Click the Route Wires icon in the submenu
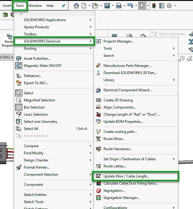193x209 pixels. pos(99,139)
